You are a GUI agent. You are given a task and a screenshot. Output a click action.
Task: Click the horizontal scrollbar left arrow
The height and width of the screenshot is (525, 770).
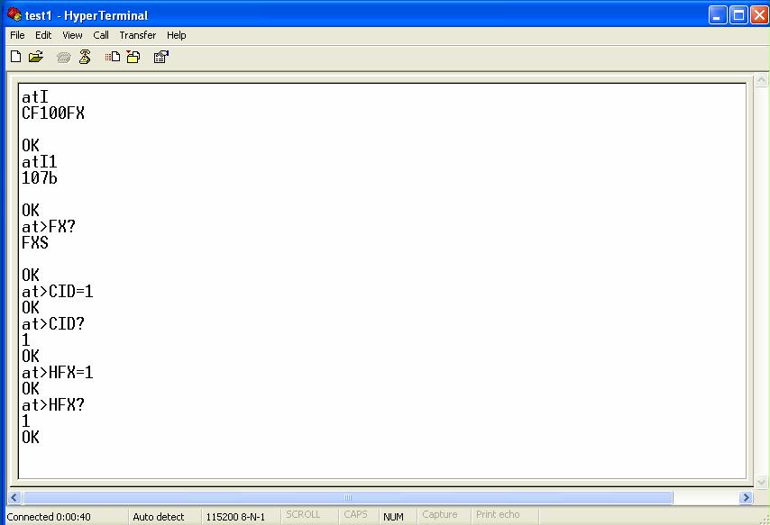(14, 497)
